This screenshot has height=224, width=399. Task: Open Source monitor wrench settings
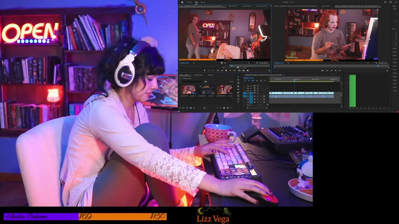257,63
